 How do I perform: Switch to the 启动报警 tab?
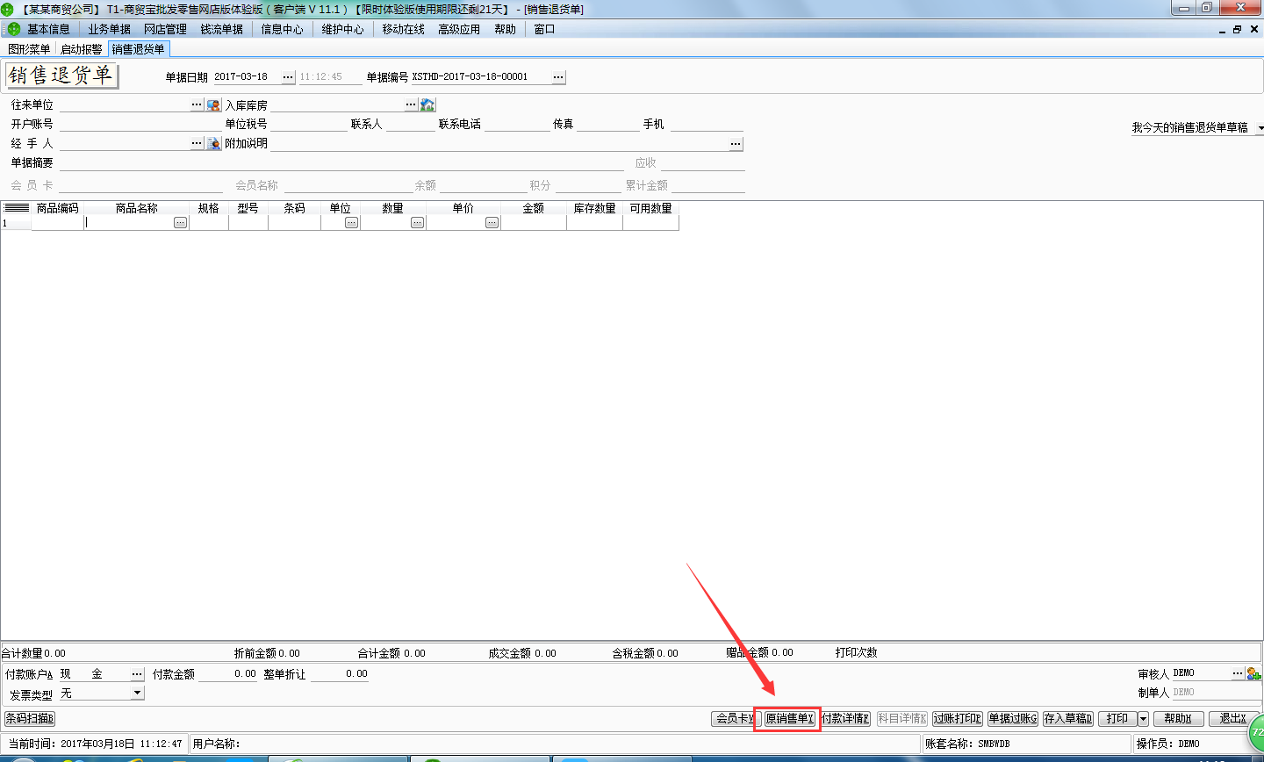81,49
